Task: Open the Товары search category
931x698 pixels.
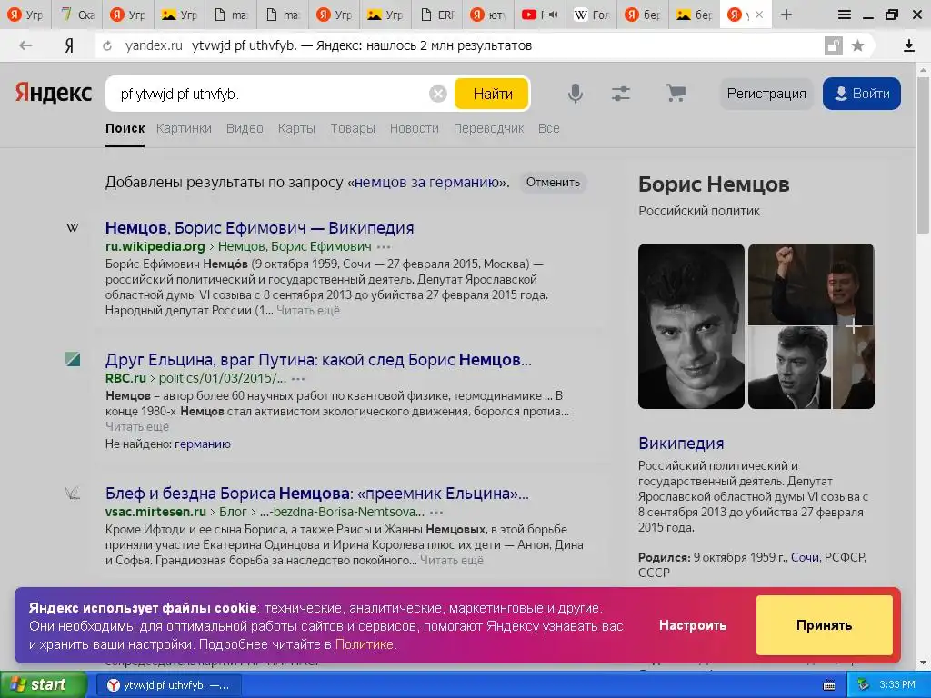Action: 353,128
